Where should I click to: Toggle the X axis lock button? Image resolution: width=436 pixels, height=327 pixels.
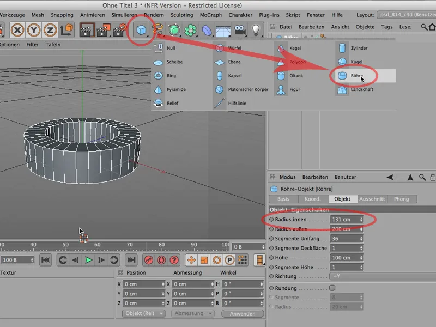(17, 29)
